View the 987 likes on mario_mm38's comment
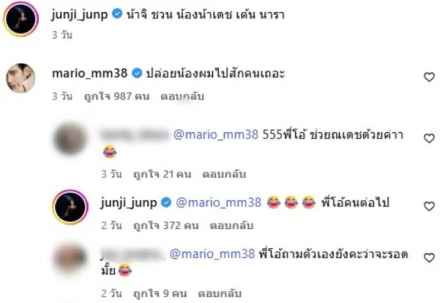This screenshot has width=447, height=303. click(x=117, y=96)
